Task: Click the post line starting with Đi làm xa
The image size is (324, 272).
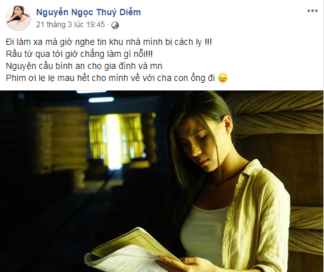Action: pyautogui.click(x=109, y=42)
